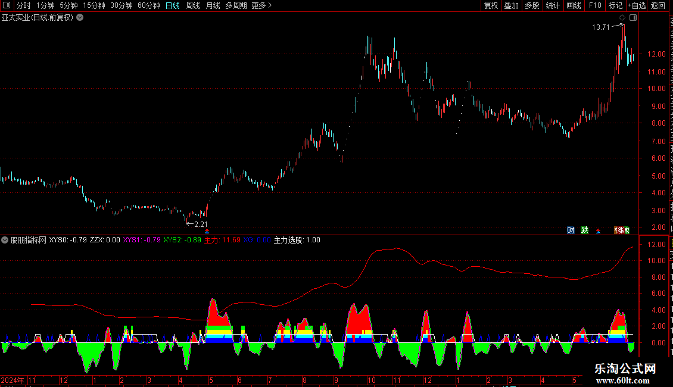Click the 统计 statistics button

pos(553,5)
